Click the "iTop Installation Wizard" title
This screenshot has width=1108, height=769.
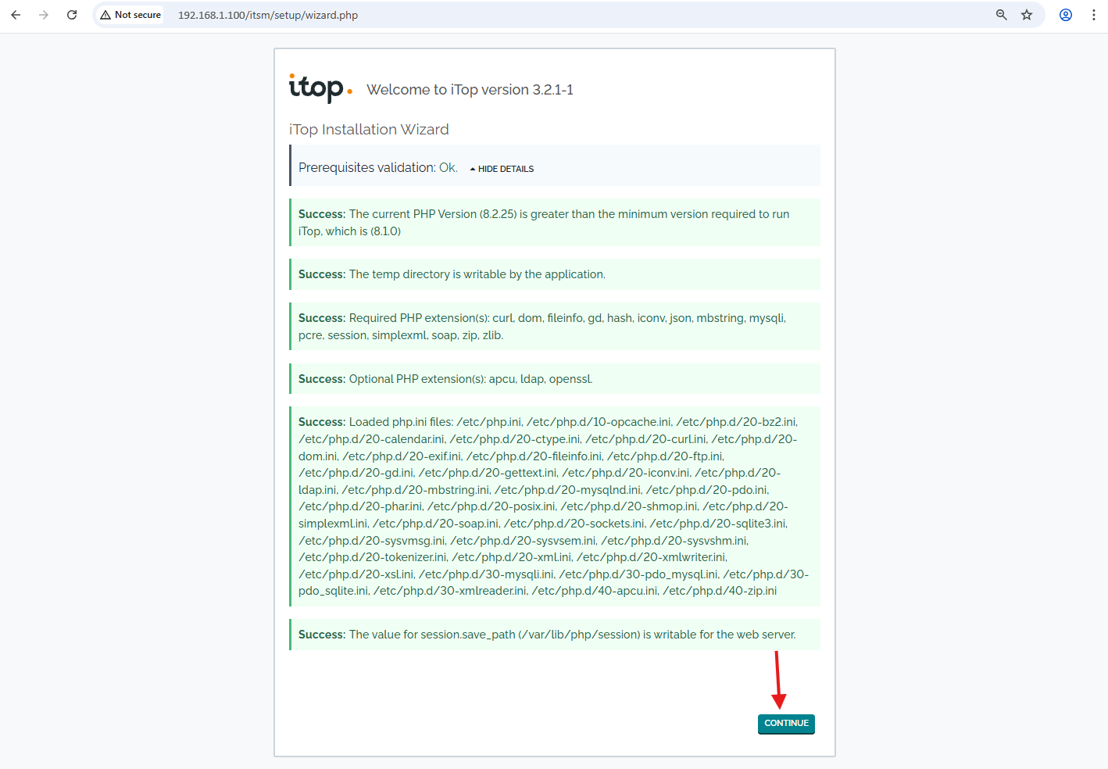[369, 130]
